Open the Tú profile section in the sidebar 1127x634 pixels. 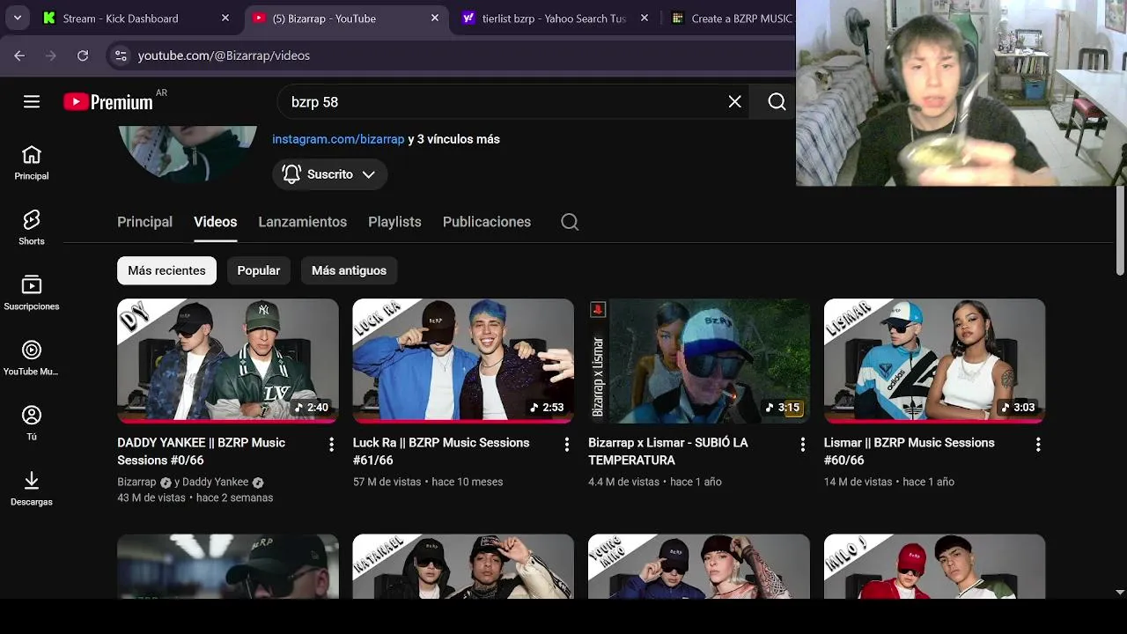(32, 424)
